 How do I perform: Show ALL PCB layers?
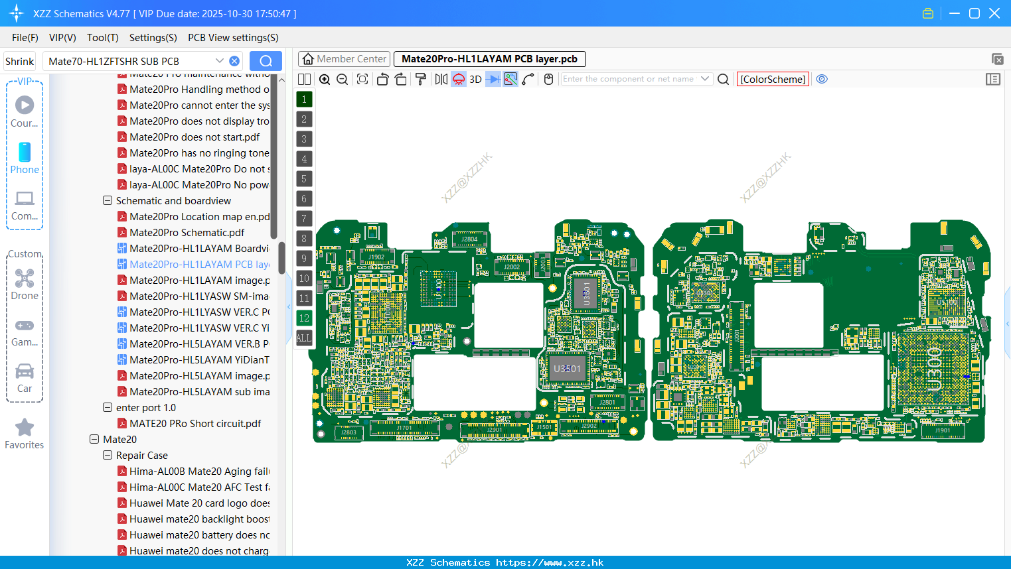(304, 338)
